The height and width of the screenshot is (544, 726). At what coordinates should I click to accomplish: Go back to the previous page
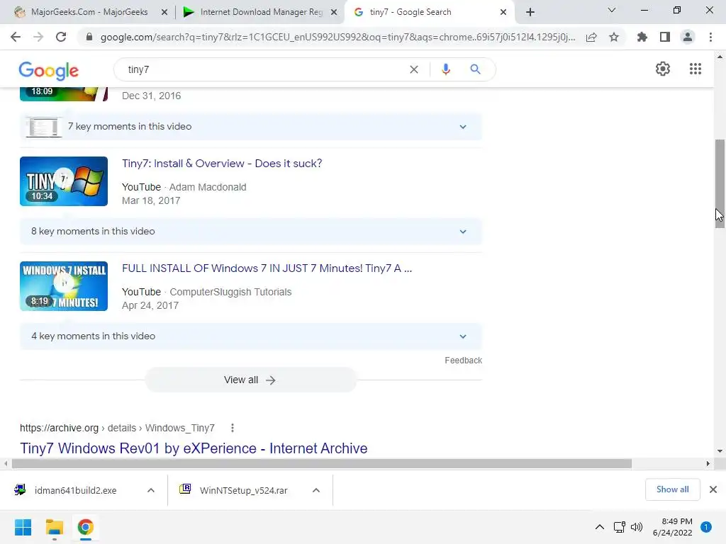[16, 37]
